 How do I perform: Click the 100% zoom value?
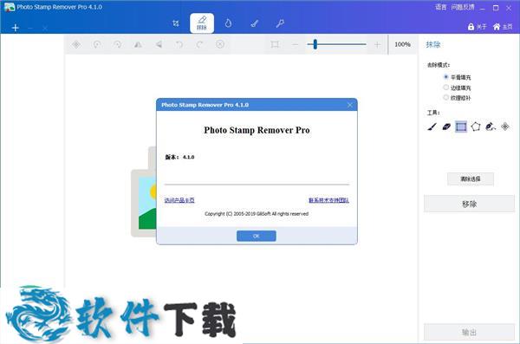tap(403, 44)
